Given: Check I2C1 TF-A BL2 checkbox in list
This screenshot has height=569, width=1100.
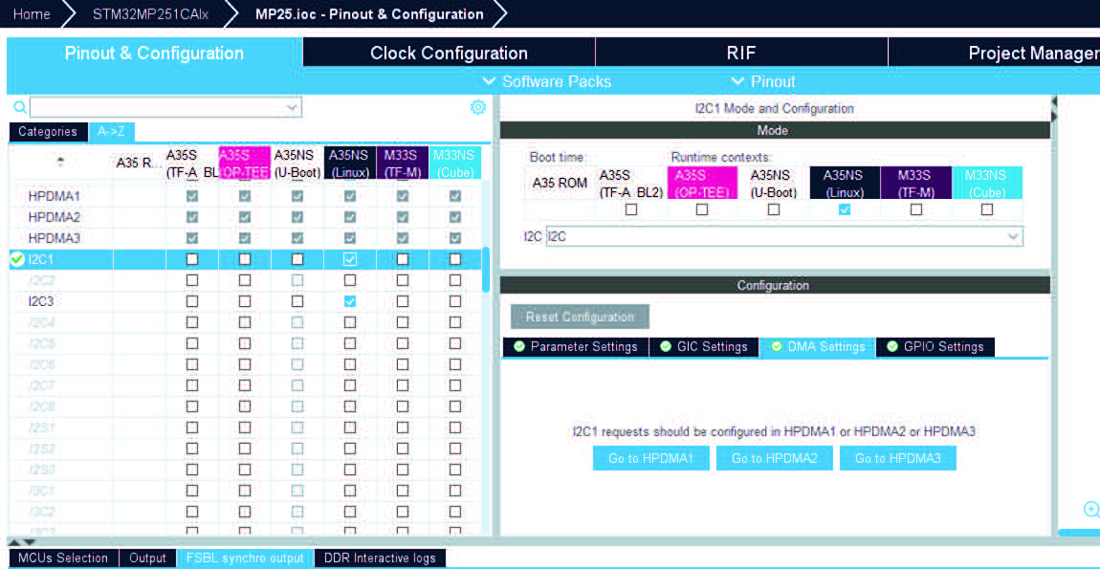Looking at the screenshot, I should coord(191,259).
